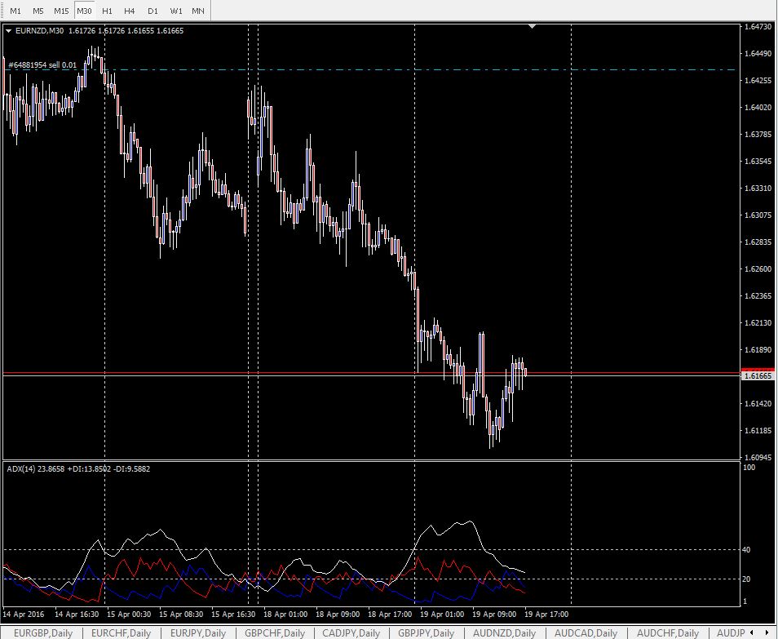The width and height of the screenshot is (778, 639).
Task: Select the M5 timeframe button
Action: point(38,11)
